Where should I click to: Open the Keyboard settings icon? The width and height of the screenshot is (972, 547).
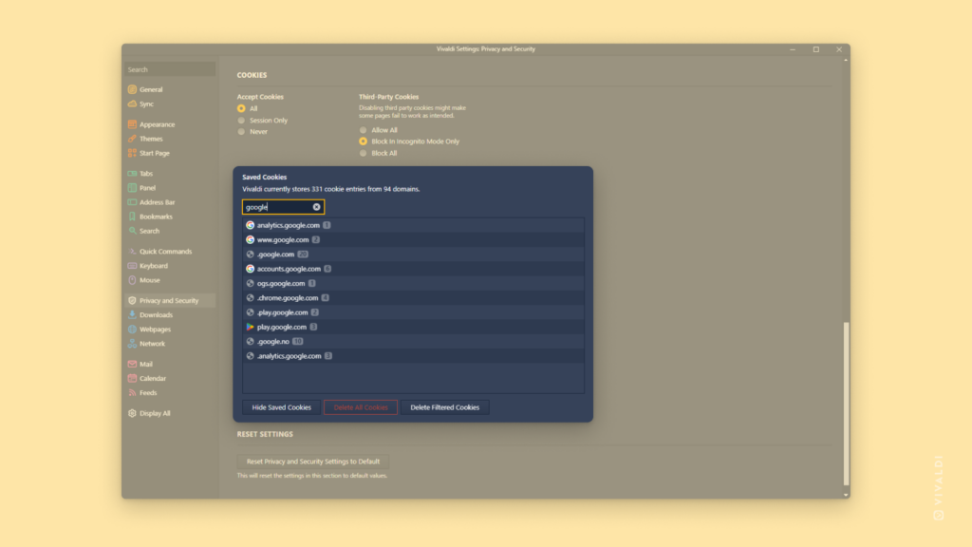pos(132,266)
